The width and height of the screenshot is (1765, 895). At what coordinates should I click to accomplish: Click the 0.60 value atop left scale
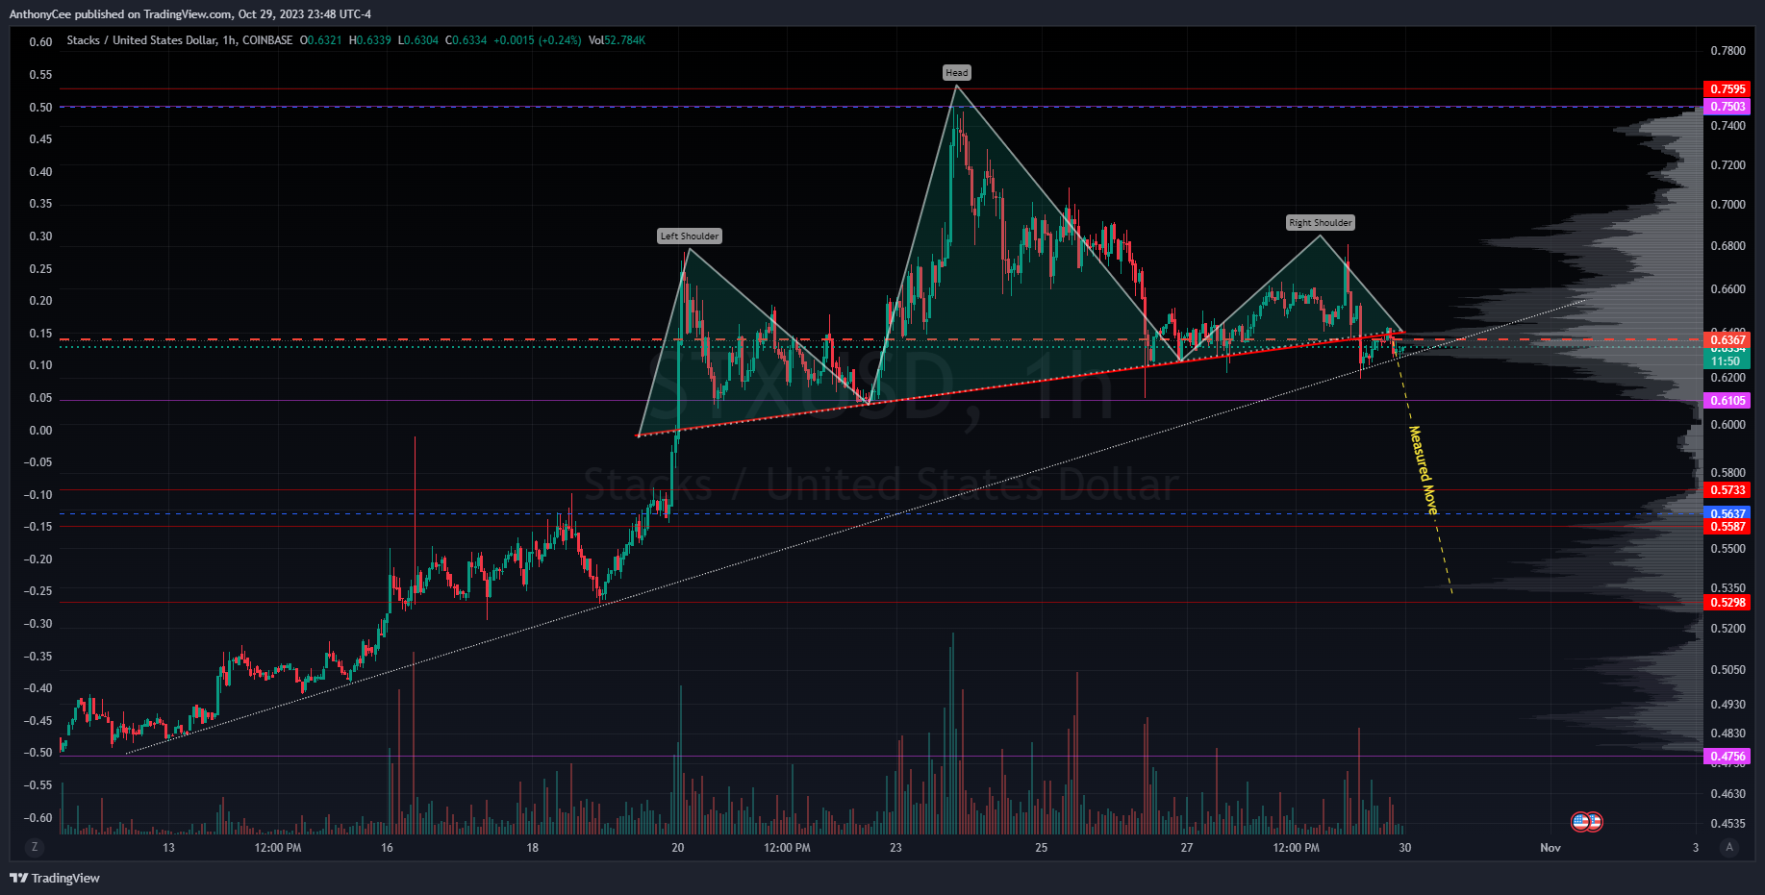[x=40, y=41]
